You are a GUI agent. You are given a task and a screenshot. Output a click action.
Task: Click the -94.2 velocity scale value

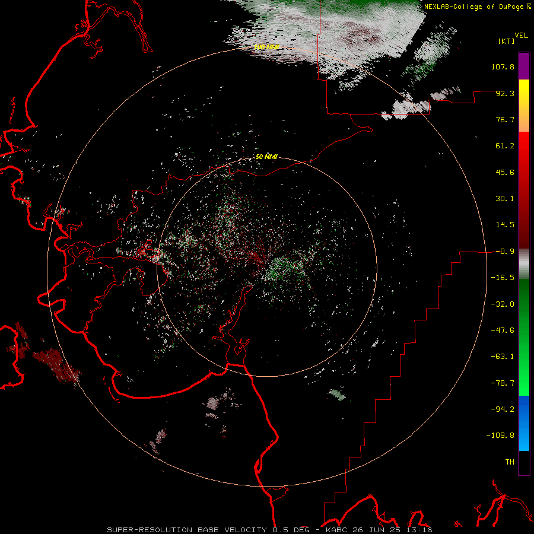click(x=503, y=409)
